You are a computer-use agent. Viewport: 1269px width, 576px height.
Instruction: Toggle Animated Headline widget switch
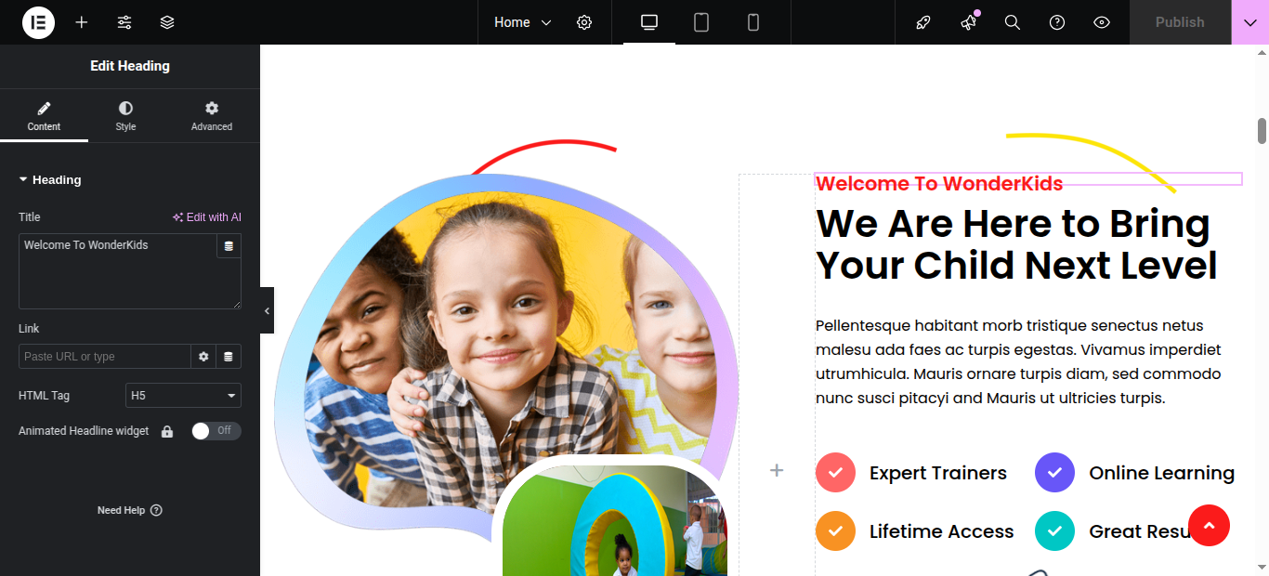216,431
